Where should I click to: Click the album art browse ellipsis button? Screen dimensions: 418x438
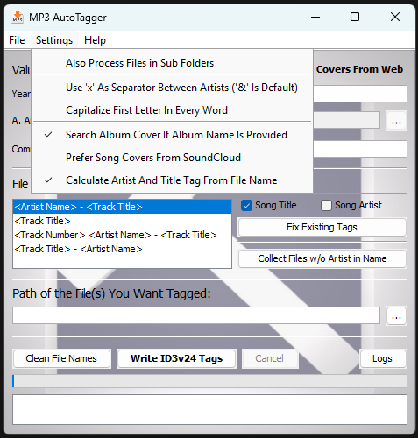pos(396,120)
